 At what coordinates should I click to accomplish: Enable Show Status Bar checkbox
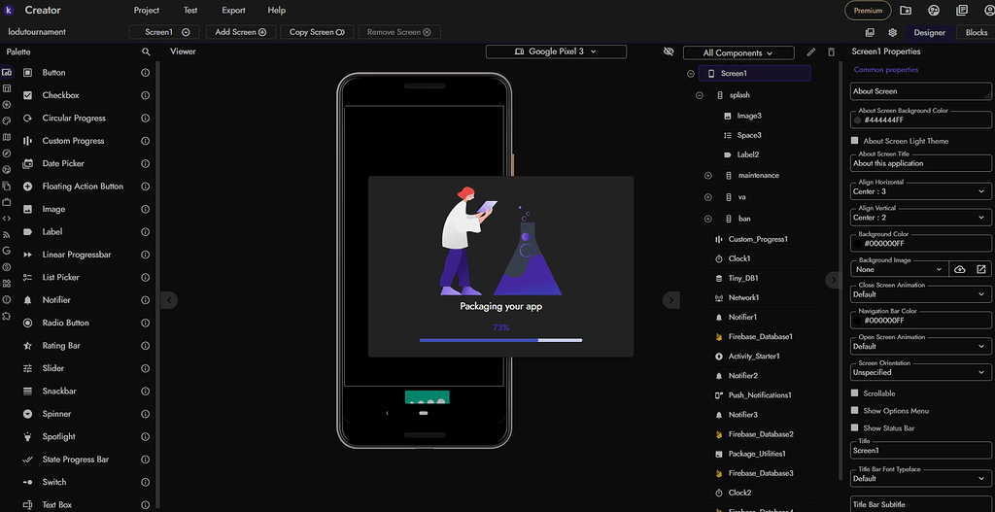855,427
